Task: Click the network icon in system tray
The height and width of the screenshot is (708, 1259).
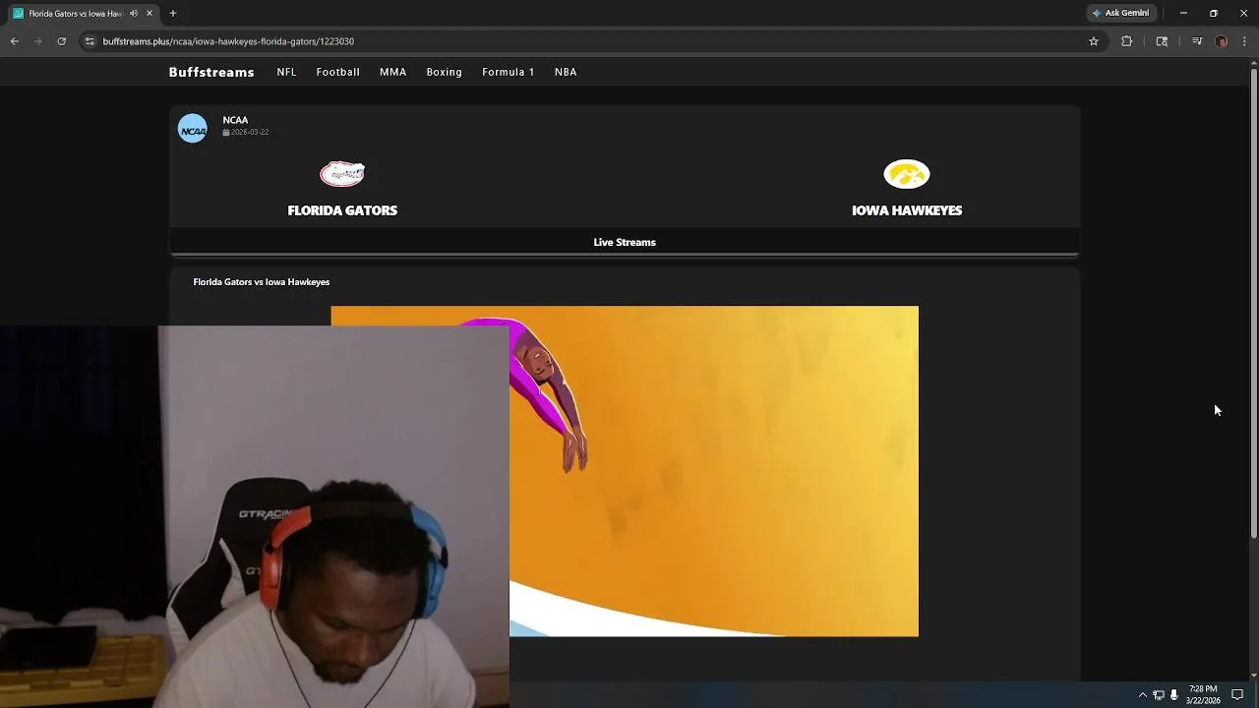Action: pyautogui.click(x=1159, y=695)
